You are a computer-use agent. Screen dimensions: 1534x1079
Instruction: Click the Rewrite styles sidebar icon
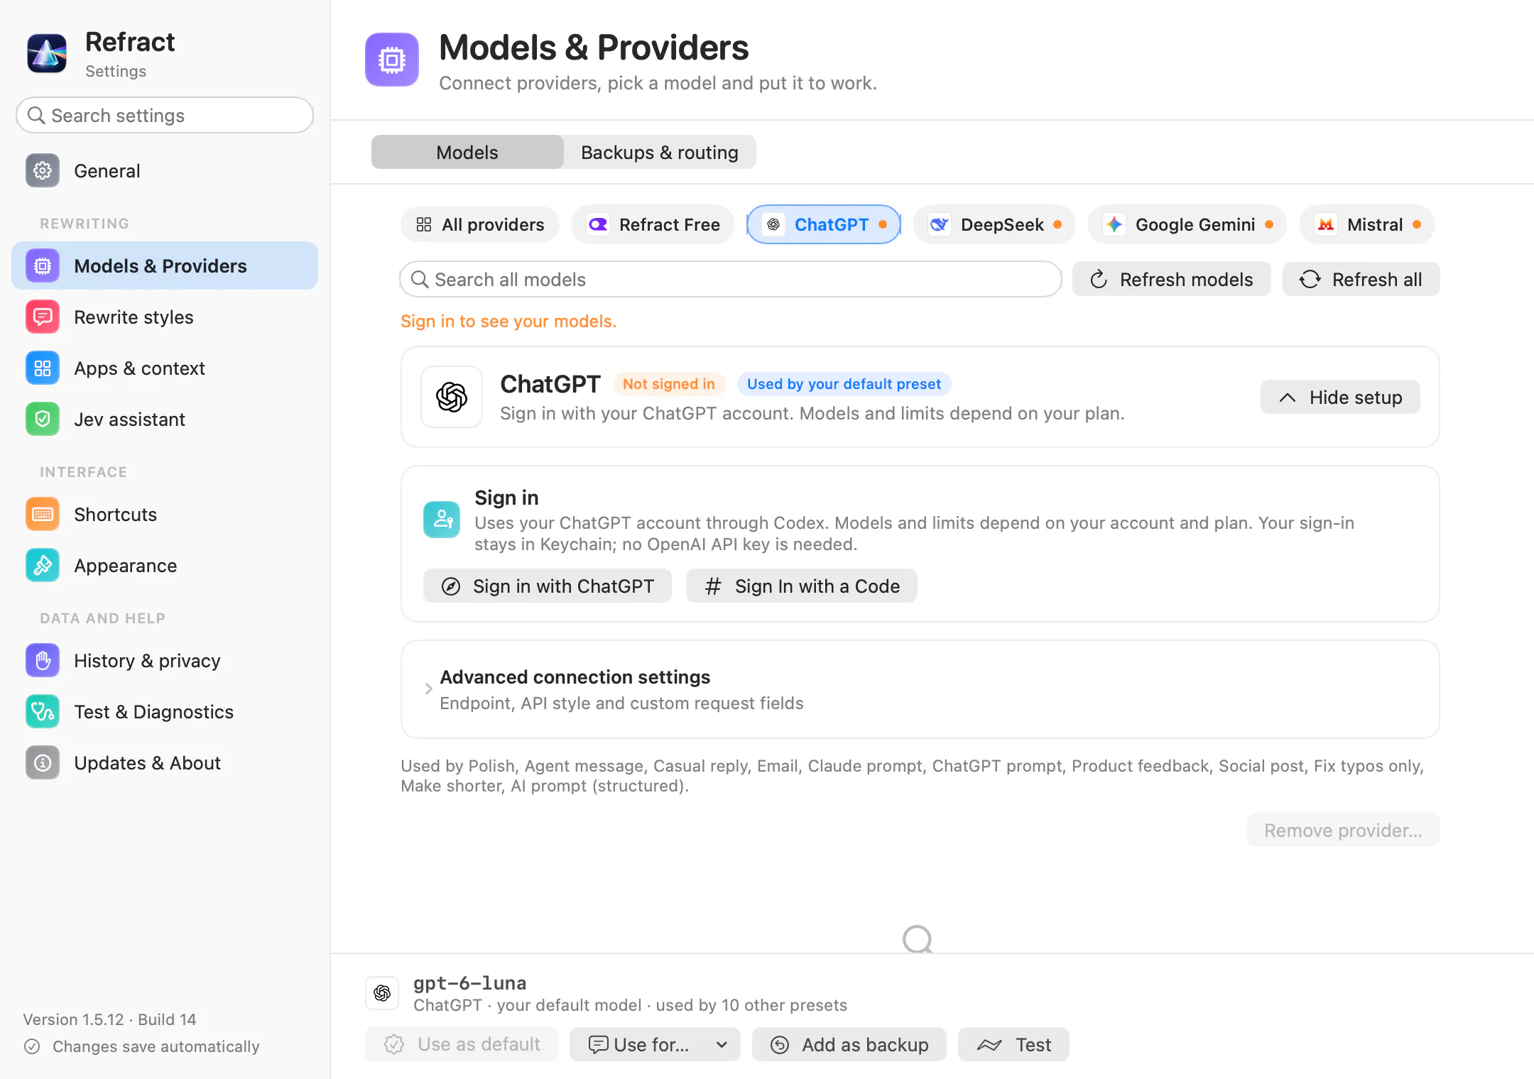pos(43,317)
